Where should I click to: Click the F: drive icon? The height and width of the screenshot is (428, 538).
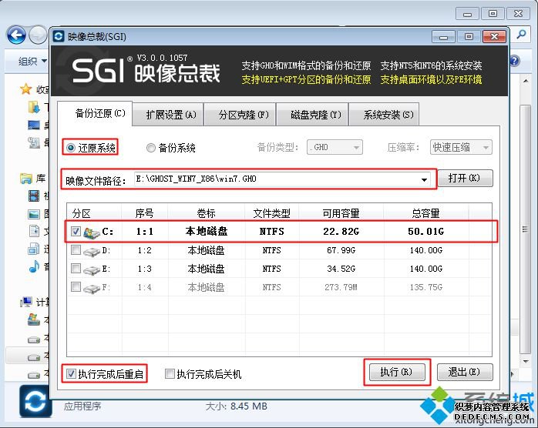92,289
